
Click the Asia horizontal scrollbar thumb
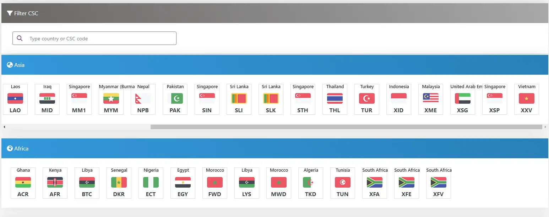click(x=346, y=127)
